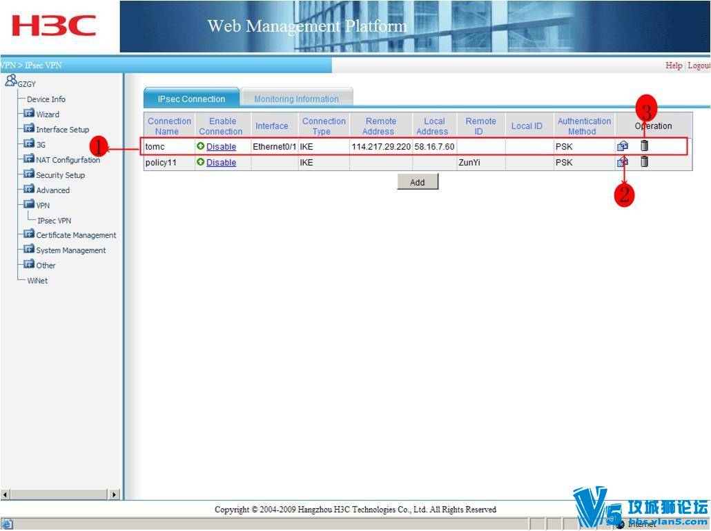
Task: Click Disable link for tomc
Action: [x=222, y=146]
